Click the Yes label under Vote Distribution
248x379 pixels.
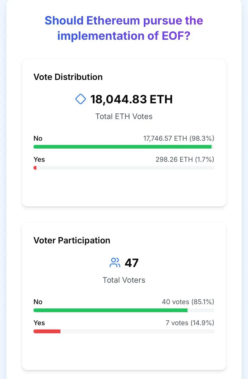[x=39, y=159]
